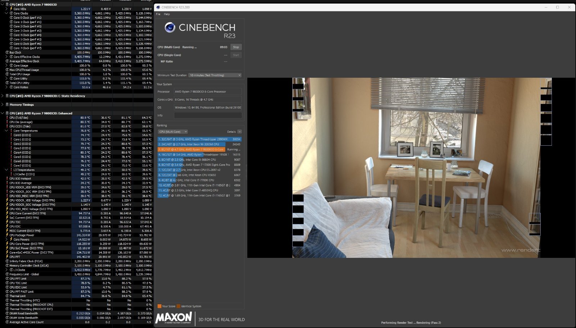The height and width of the screenshot is (328, 576).
Task: Click the clock icon beside Infinity Fabric Clock (FCLK)
Action: (x=7, y=261)
